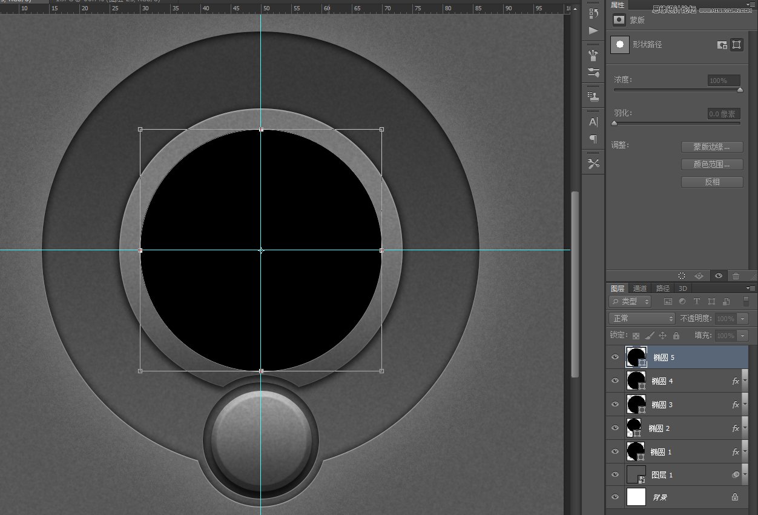
Task: Hide the 背景 layer
Action: [x=615, y=497]
